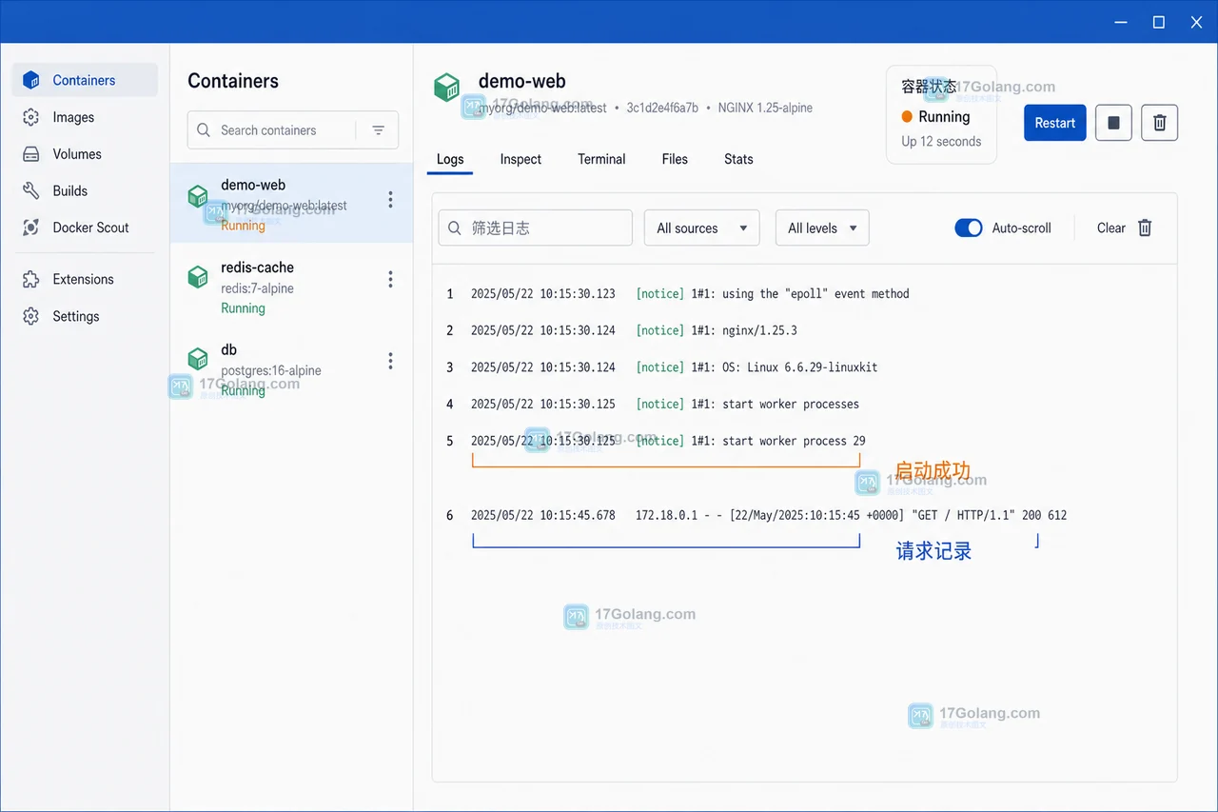
Task: Click the Containers panel heading
Action: click(233, 81)
